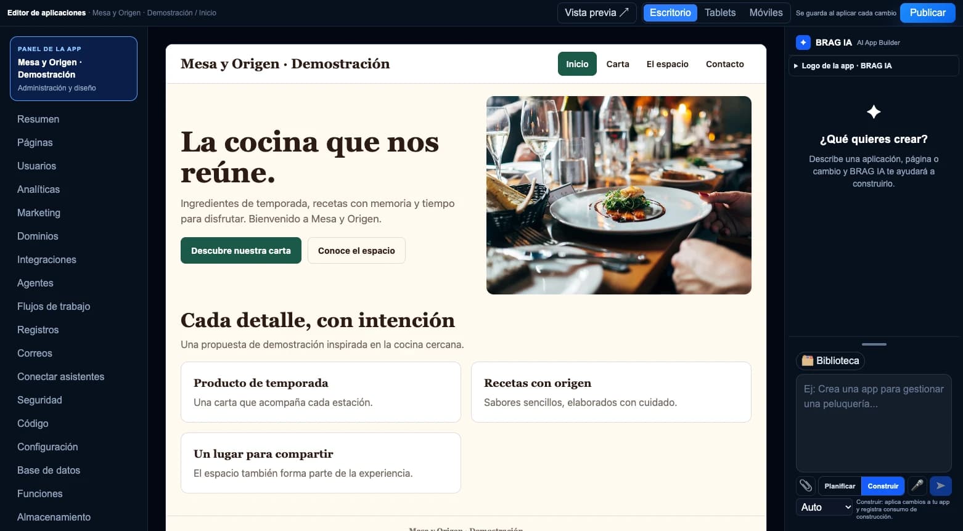Click Descubre nuestra carta button
The image size is (963, 531).
241,251
